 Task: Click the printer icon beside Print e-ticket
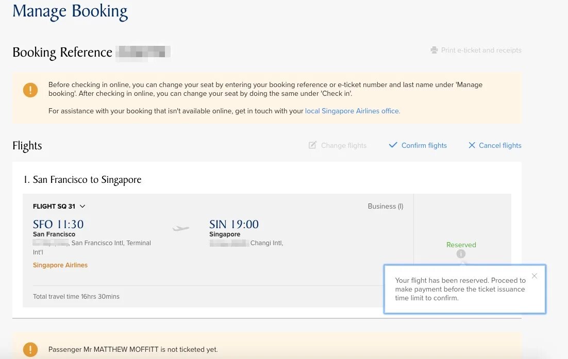click(434, 50)
